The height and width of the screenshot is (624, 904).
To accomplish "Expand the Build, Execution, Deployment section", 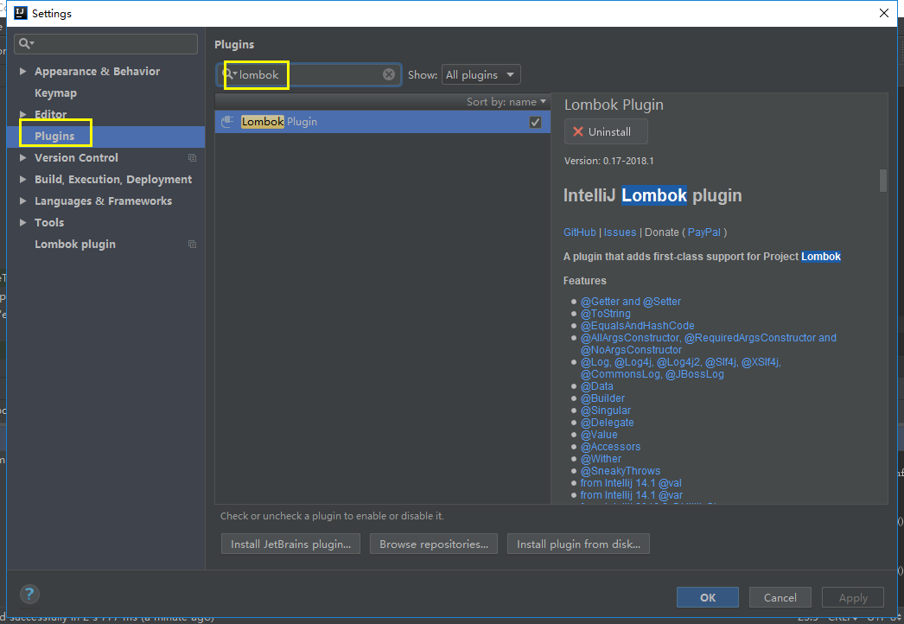I will 23,180.
